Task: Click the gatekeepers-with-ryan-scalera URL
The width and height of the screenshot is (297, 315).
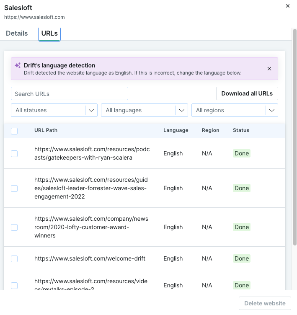Action: (92, 153)
